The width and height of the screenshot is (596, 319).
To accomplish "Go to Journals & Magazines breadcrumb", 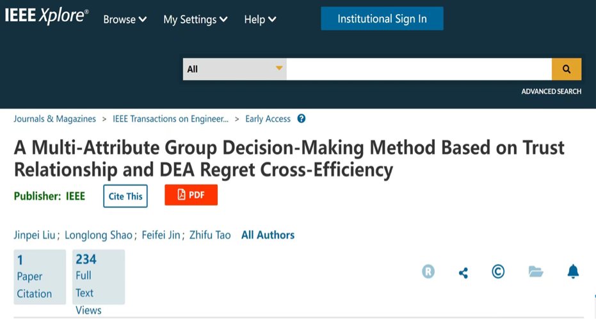I will [x=55, y=119].
